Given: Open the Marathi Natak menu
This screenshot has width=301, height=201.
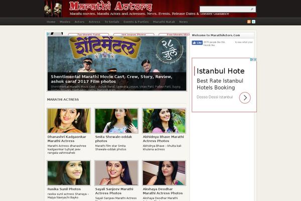Looking at the screenshot, I should point(164,22).
